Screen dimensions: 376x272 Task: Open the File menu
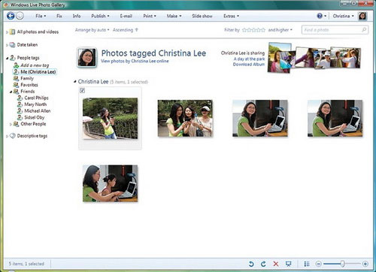click(x=41, y=16)
